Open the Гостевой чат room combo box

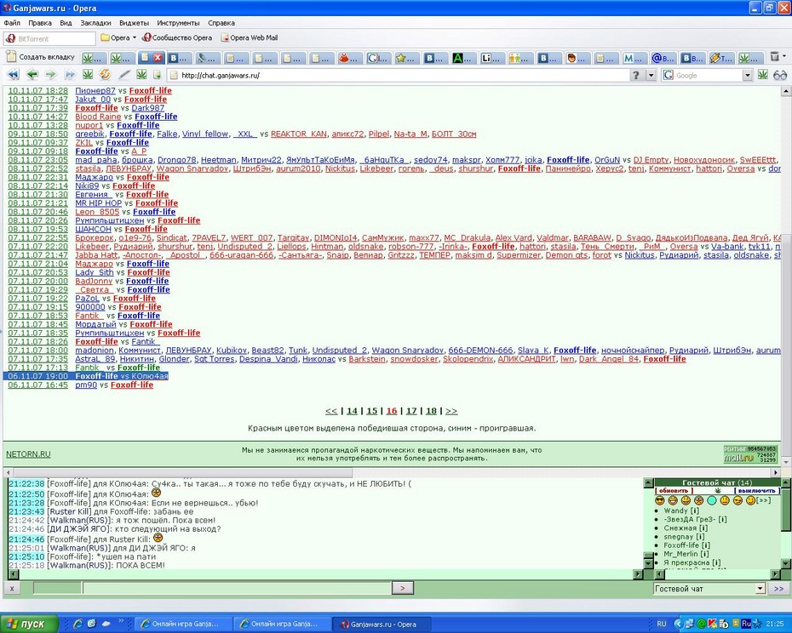709,589
